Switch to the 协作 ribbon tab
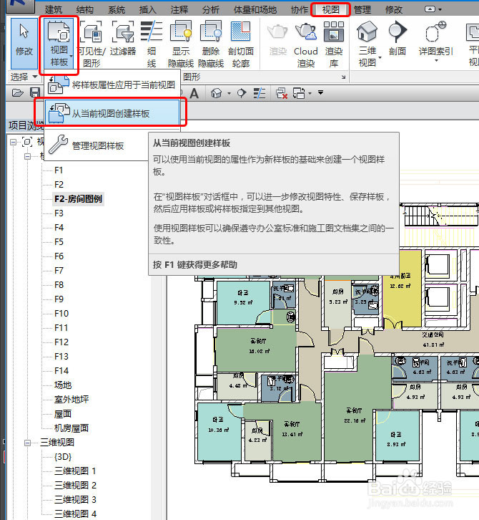Viewport: 479px width, 520px height. [300, 9]
